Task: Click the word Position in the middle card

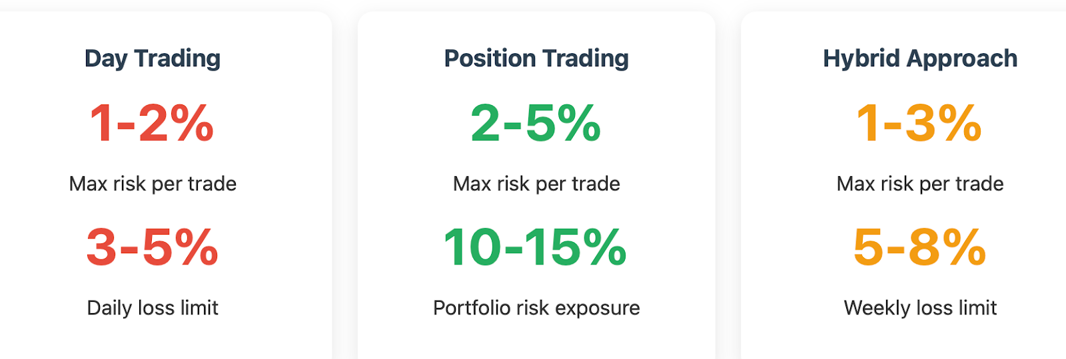Action: [x=490, y=59]
